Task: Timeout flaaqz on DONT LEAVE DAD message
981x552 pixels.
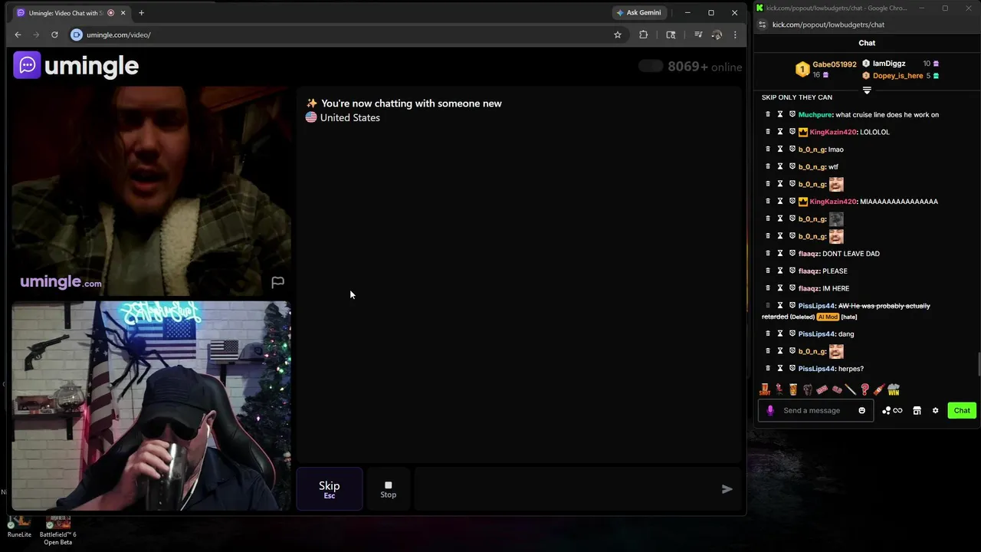Action: click(x=780, y=253)
